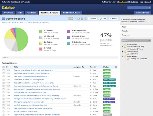Viewport: 153px width, 116px height.
Task: Open the Release 1.7 milestone link
Action: [x=142, y=21]
